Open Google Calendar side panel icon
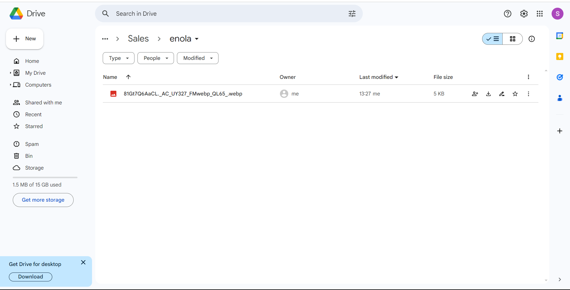 pyautogui.click(x=560, y=36)
